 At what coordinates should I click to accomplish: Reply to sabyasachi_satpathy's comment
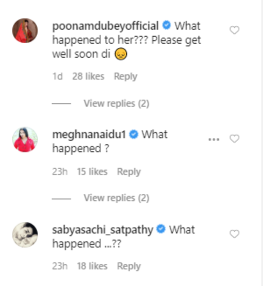128,266
